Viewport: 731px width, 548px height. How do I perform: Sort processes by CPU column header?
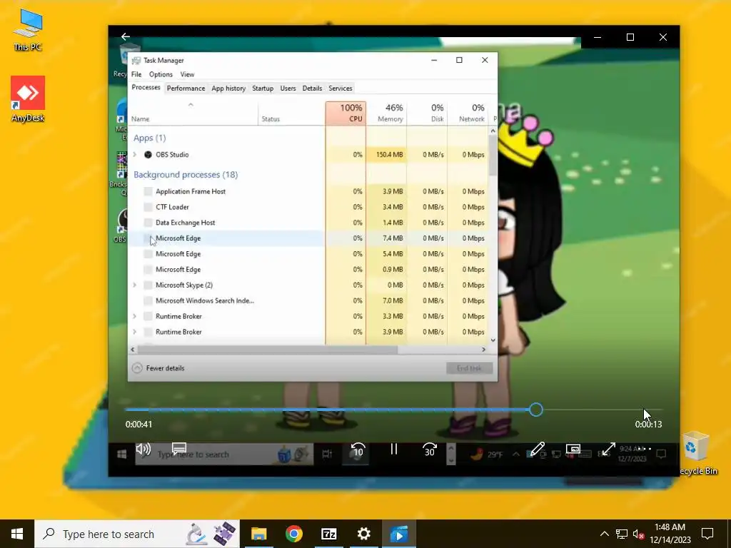click(346, 113)
